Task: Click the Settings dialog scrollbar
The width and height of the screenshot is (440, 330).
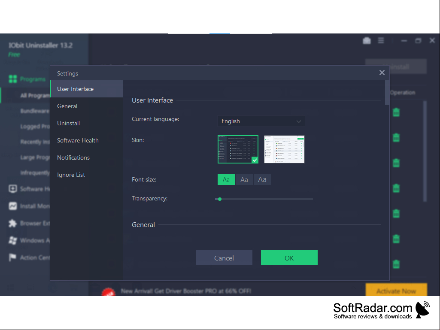Action: point(387,93)
